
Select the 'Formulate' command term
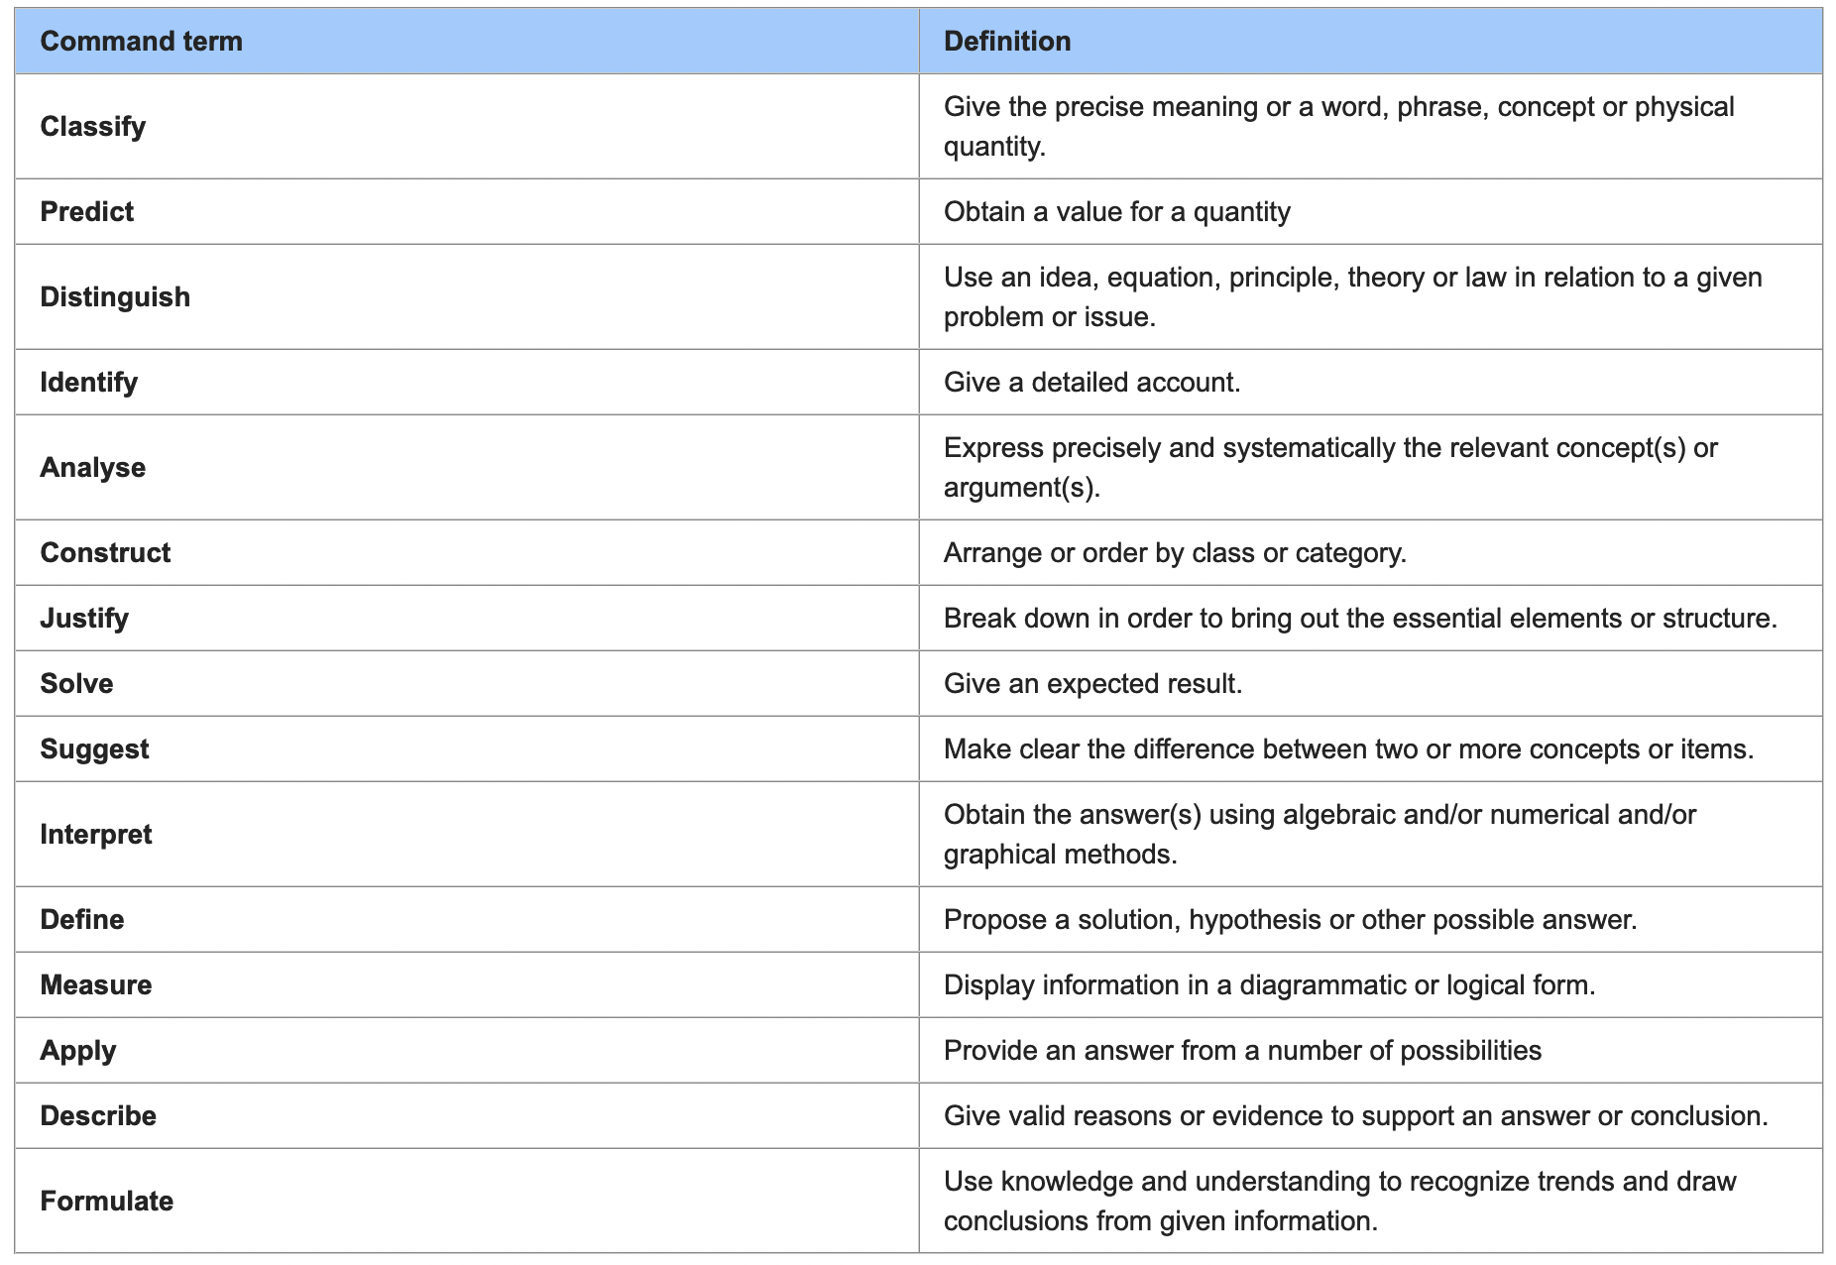(x=107, y=1202)
